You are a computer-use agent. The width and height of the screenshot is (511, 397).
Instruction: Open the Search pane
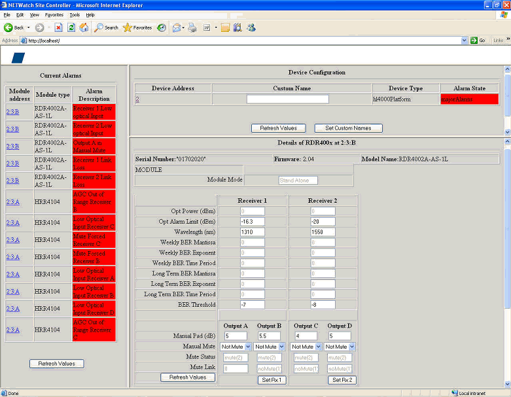[107, 27]
